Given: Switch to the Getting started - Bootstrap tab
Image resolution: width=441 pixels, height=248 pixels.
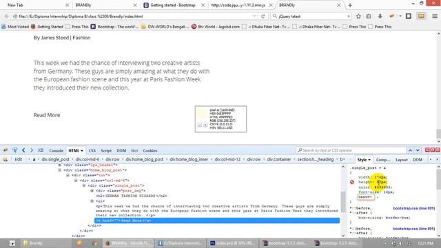Looking at the screenshot, I should (172, 5).
